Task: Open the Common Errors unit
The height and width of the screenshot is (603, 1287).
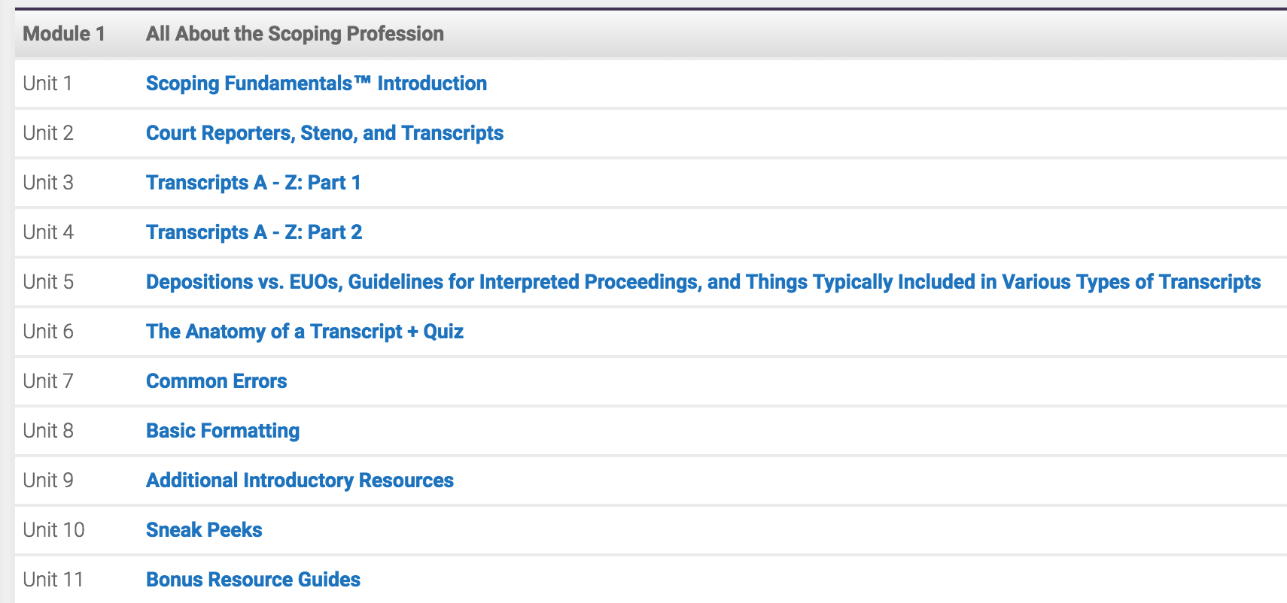Action: [217, 381]
